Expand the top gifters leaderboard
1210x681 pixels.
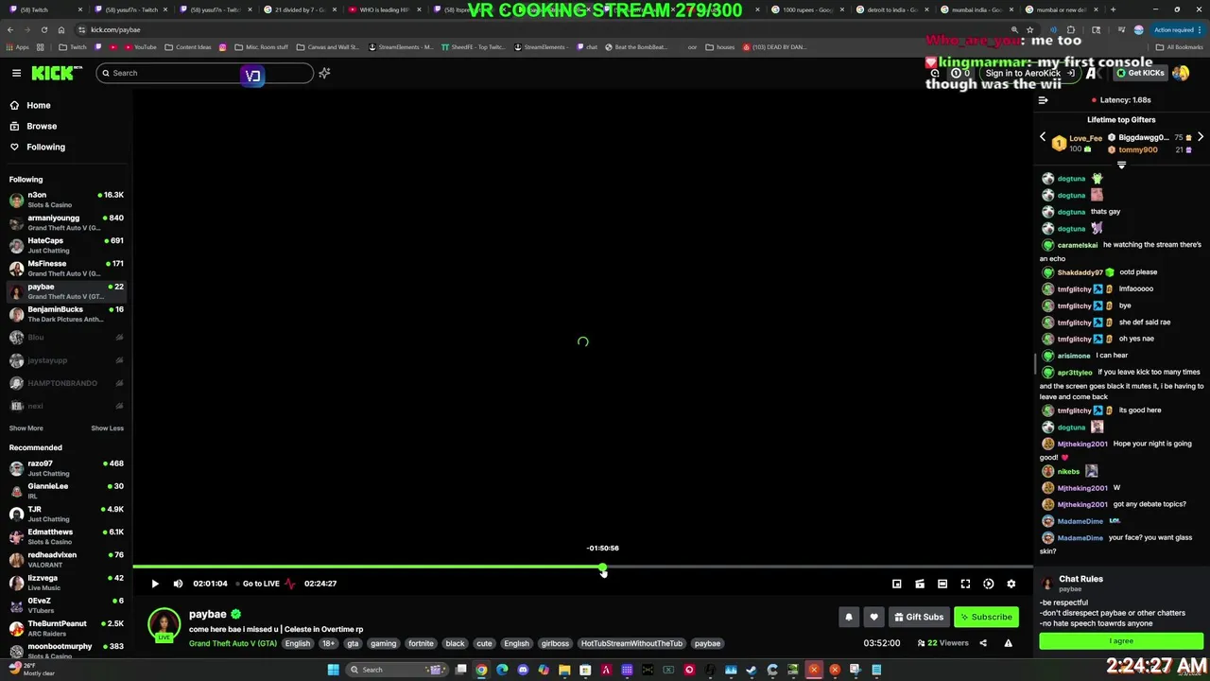point(1121,166)
